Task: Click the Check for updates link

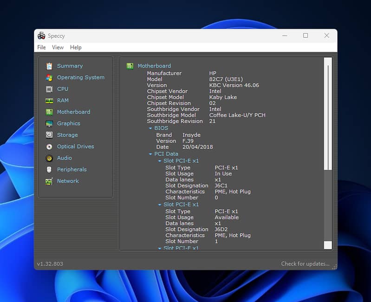Action: pos(305,264)
